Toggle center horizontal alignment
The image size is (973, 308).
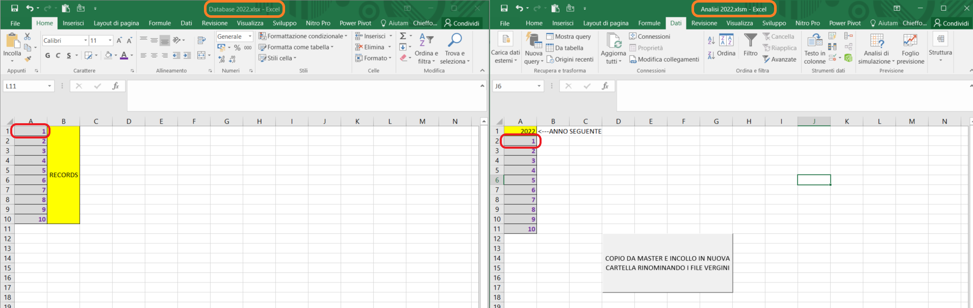[154, 55]
